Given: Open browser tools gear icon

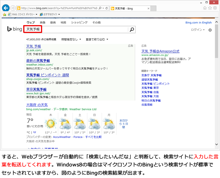Looking at the screenshot, I should pyautogui.click(x=215, y=8).
